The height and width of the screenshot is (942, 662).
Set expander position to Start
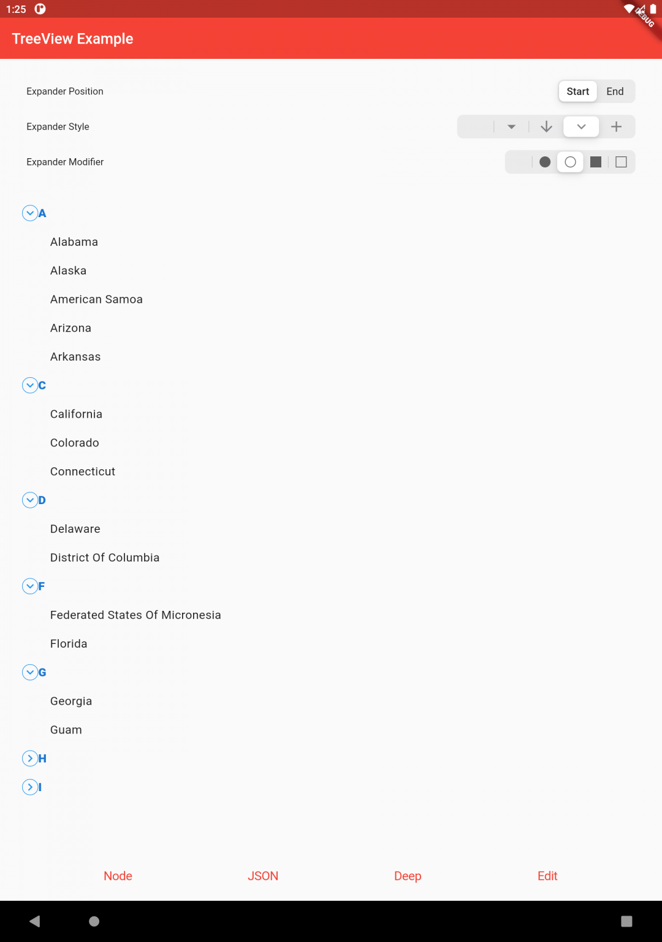pyautogui.click(x=578, y=91)
